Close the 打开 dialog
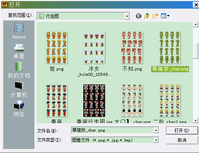Viewport: 199px width, 153px height. point(196,5)
